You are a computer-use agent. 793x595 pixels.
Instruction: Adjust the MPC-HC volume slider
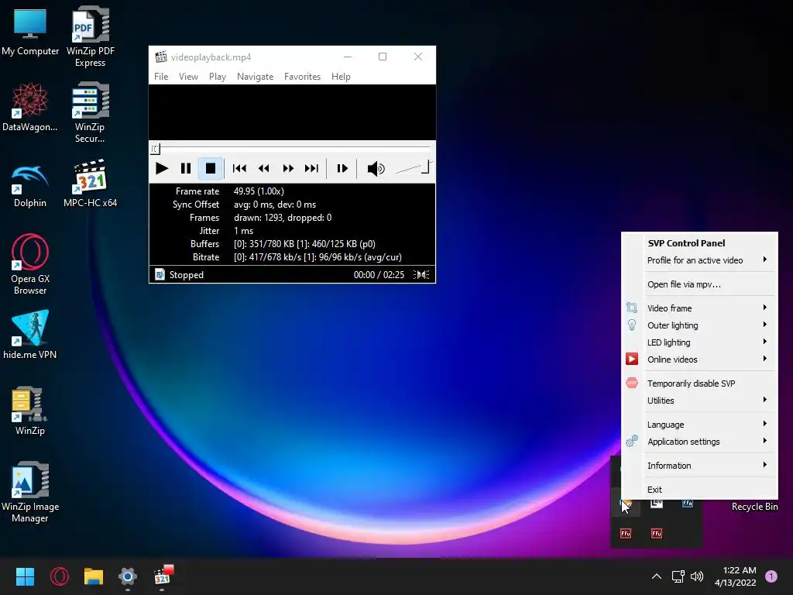[414, 168]
